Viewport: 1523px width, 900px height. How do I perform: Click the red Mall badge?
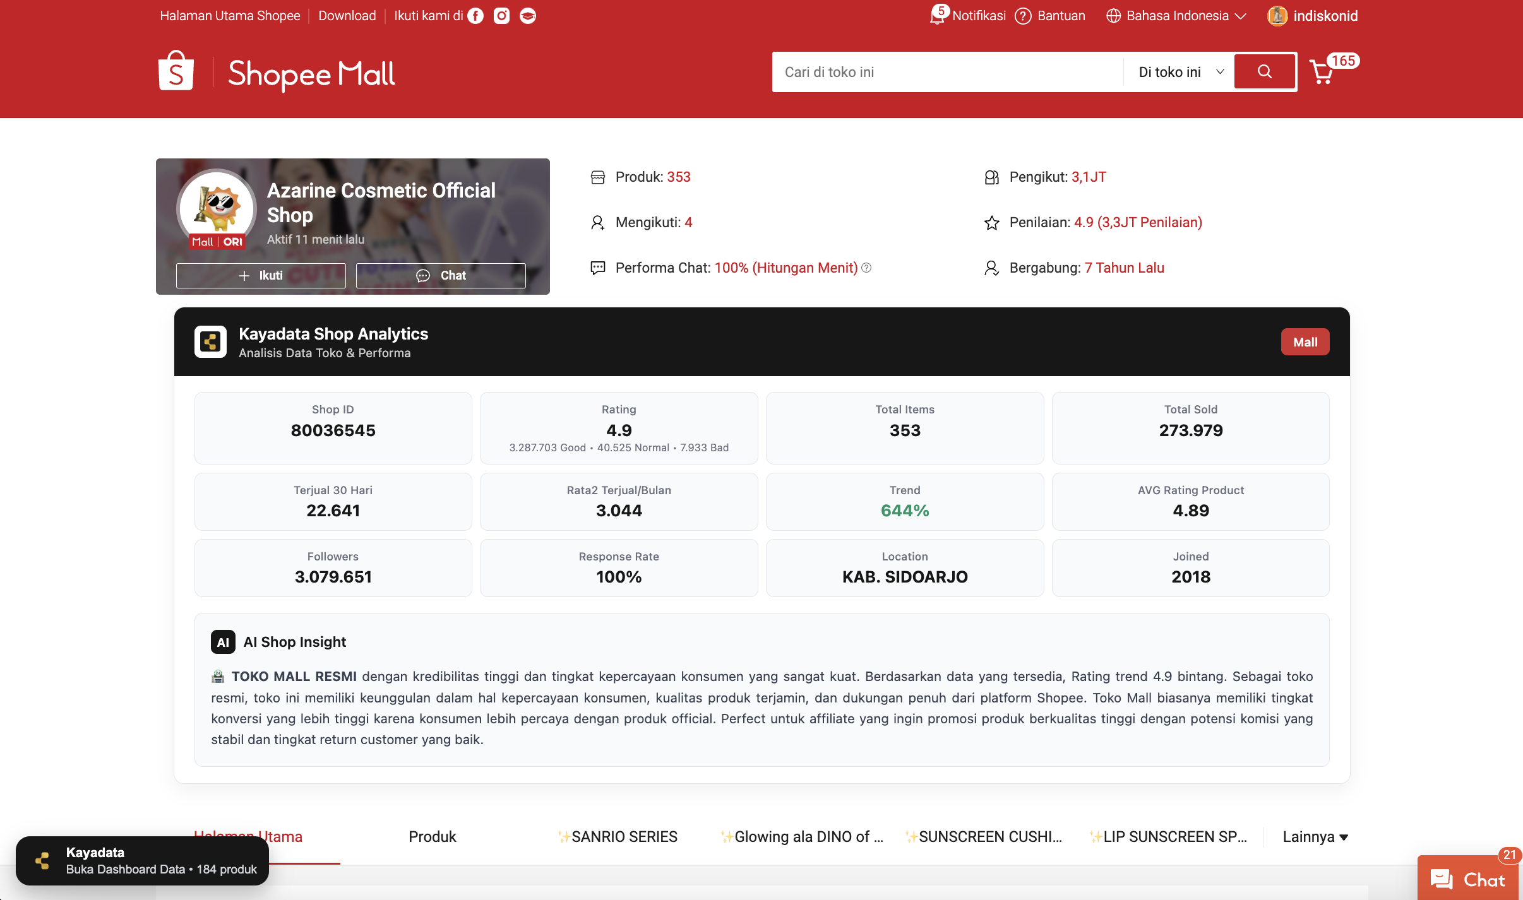[1305, 342]
